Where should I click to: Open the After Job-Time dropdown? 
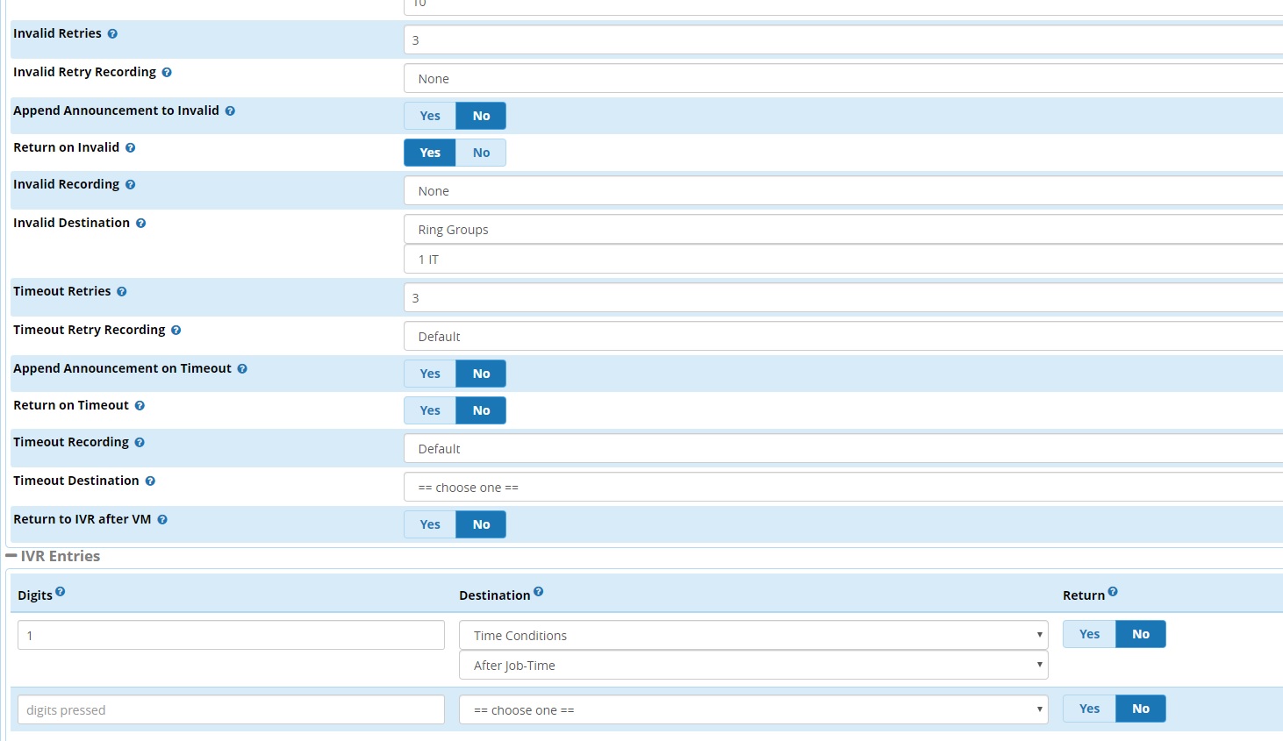(753, 665)
